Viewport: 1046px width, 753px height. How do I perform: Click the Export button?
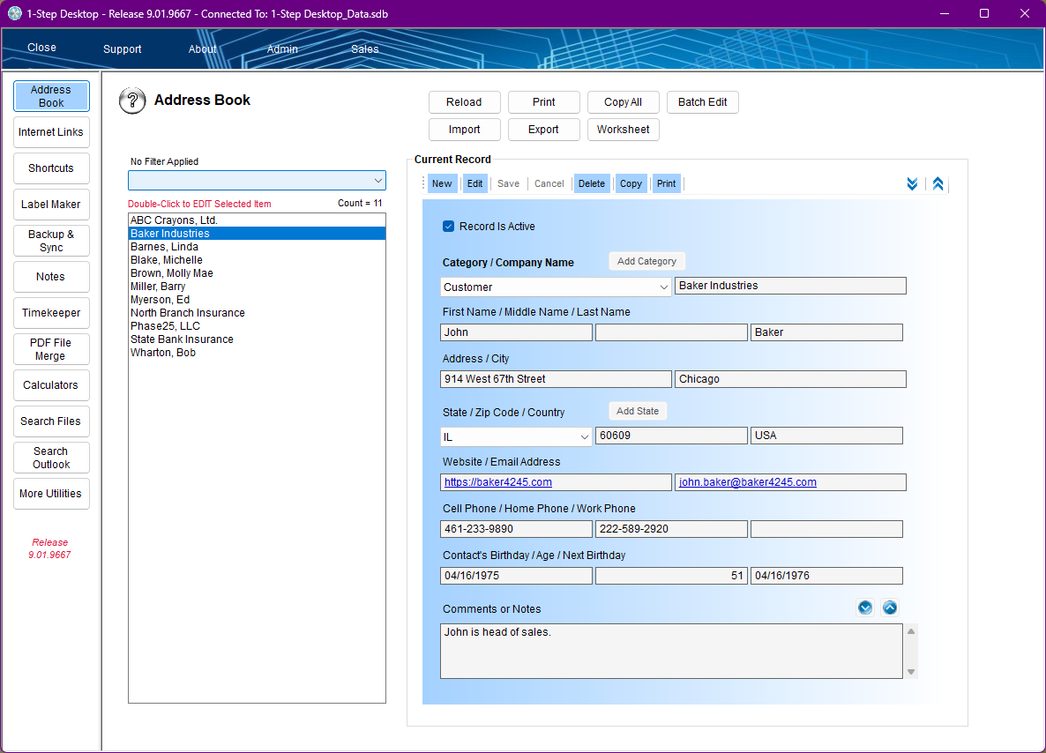[543, 130]
